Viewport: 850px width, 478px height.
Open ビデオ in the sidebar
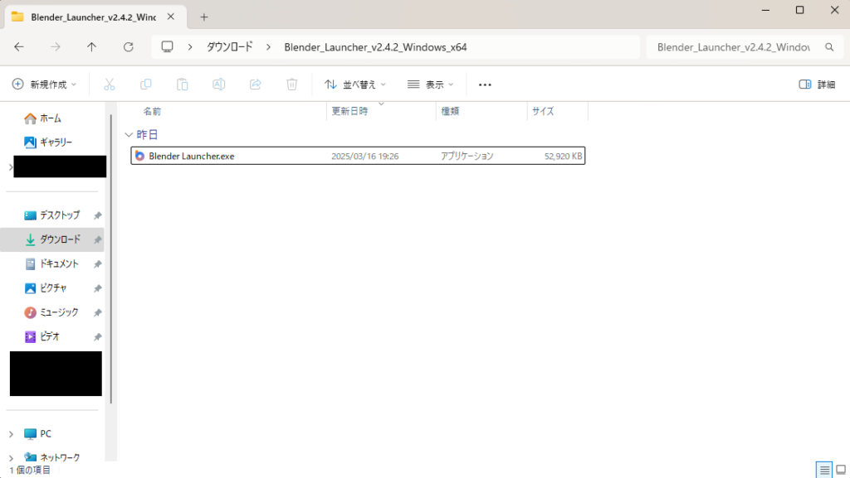click(42, 337)
